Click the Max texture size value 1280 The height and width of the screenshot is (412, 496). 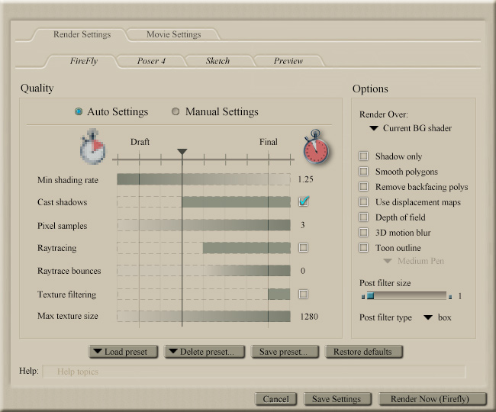[x=309, y=317]
